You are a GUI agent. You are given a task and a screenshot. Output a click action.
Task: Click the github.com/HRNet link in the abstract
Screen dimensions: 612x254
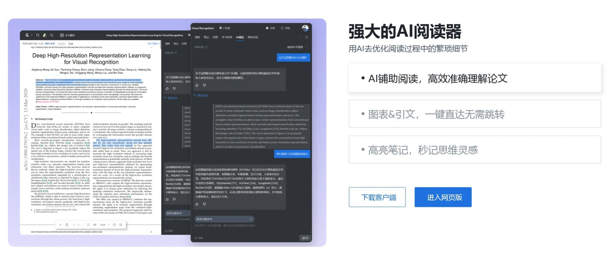coord(48,102)
